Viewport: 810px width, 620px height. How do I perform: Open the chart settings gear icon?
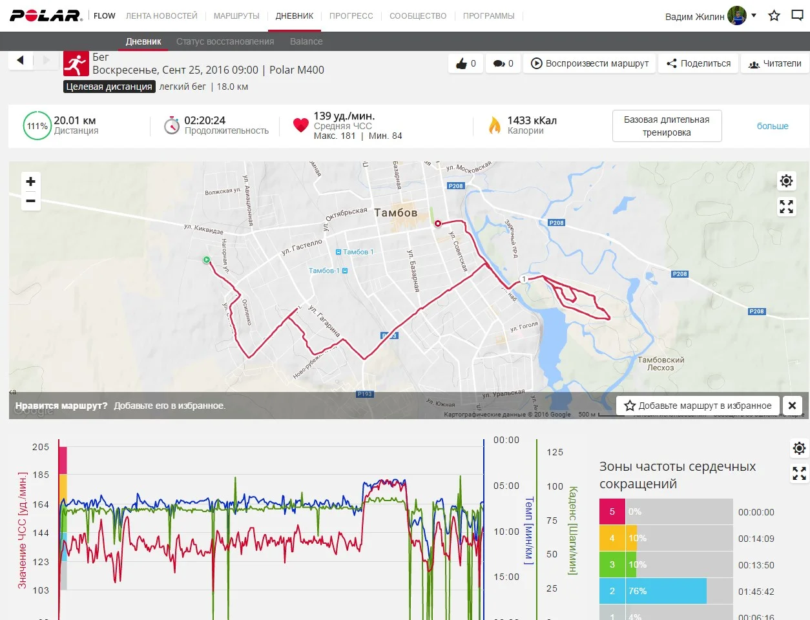[x=799, y=448]
